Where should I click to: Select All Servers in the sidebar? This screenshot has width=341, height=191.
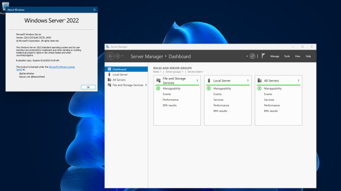click(126, 80)
